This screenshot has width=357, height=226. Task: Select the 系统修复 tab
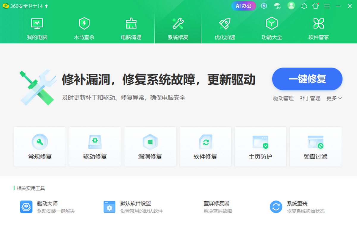pos(178,28)
